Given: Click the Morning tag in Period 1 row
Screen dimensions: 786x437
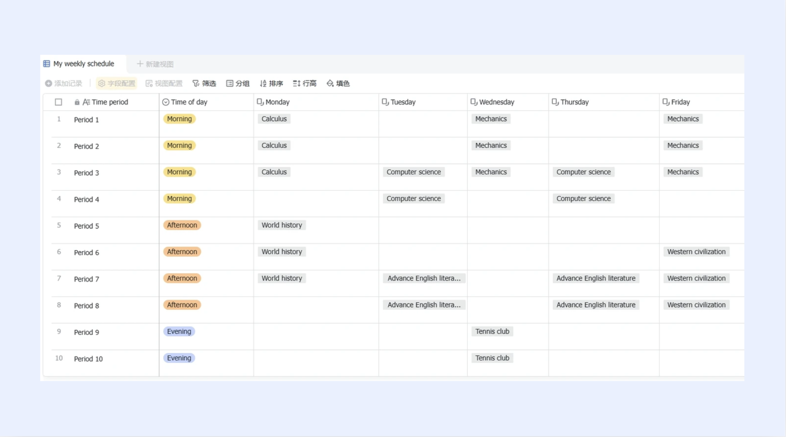Looking at the screenshot, I should (179, 119).
